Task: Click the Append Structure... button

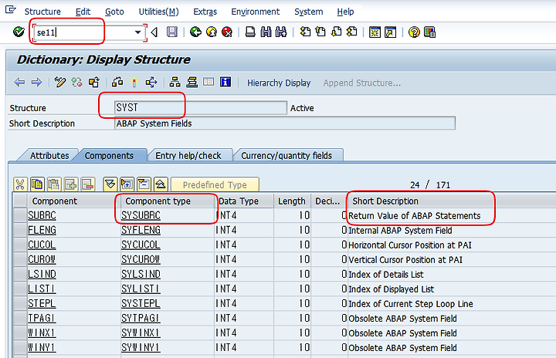Action: pyautogui.click(x=361, y=83)
